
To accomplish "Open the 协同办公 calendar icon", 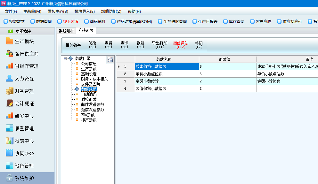I will pyautogui.click(x=10, y=153).
